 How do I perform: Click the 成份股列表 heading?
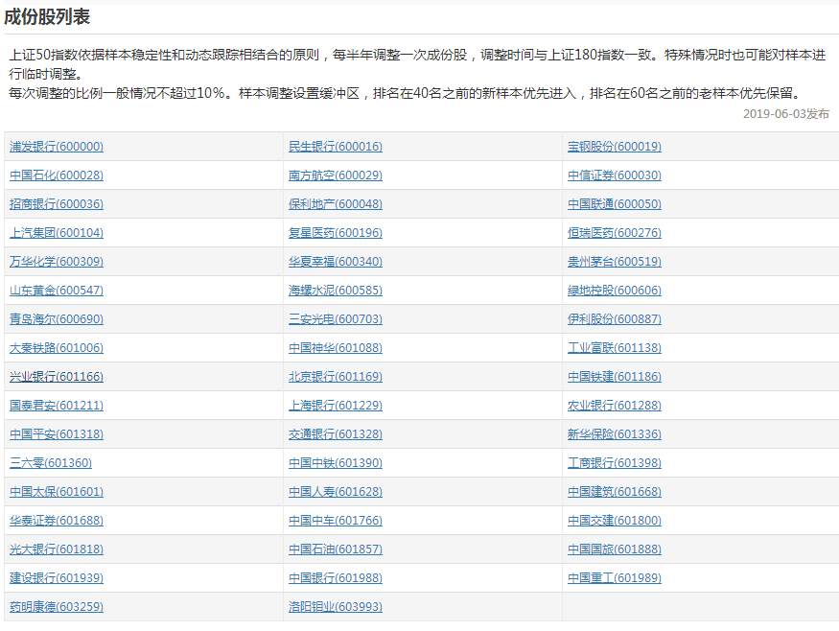click(47, 17)
